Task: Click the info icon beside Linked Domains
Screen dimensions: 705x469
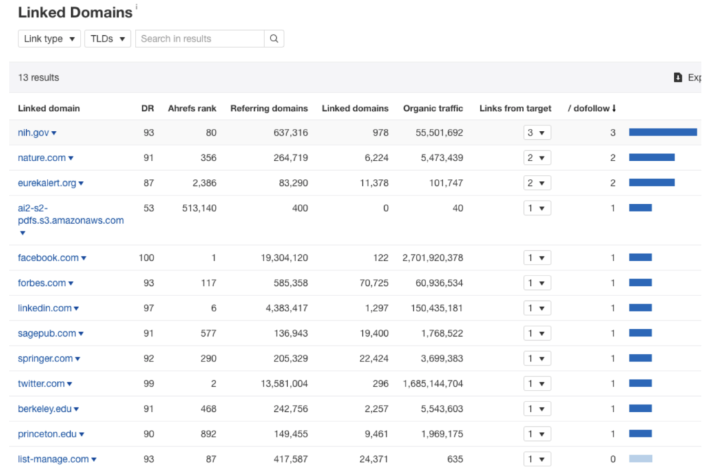Action: (136, 7)
